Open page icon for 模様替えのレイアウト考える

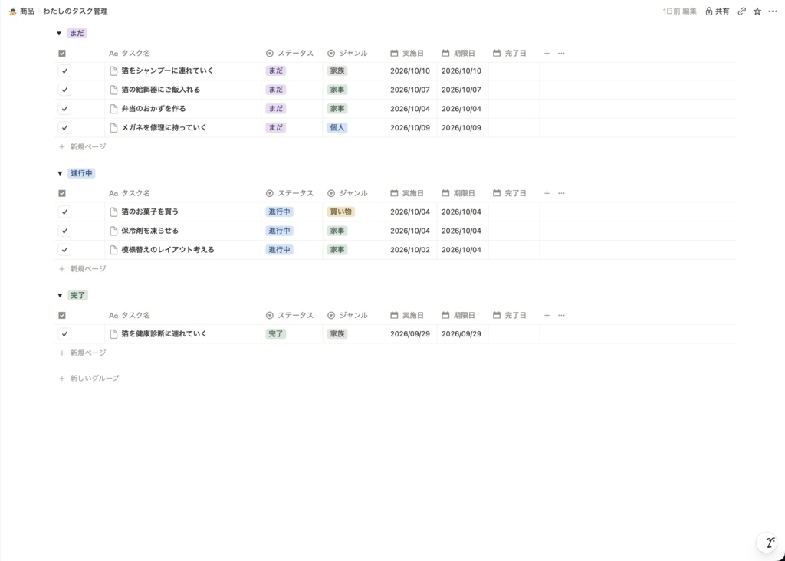coord(113,250)
